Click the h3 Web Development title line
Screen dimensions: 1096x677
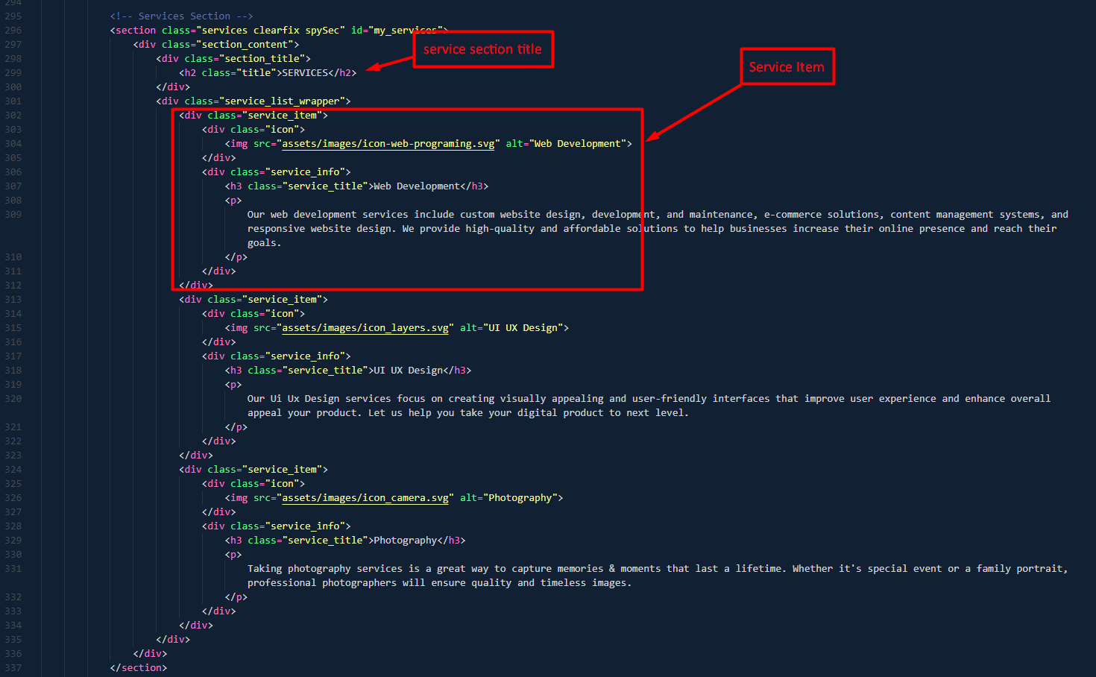click(357, 186)
